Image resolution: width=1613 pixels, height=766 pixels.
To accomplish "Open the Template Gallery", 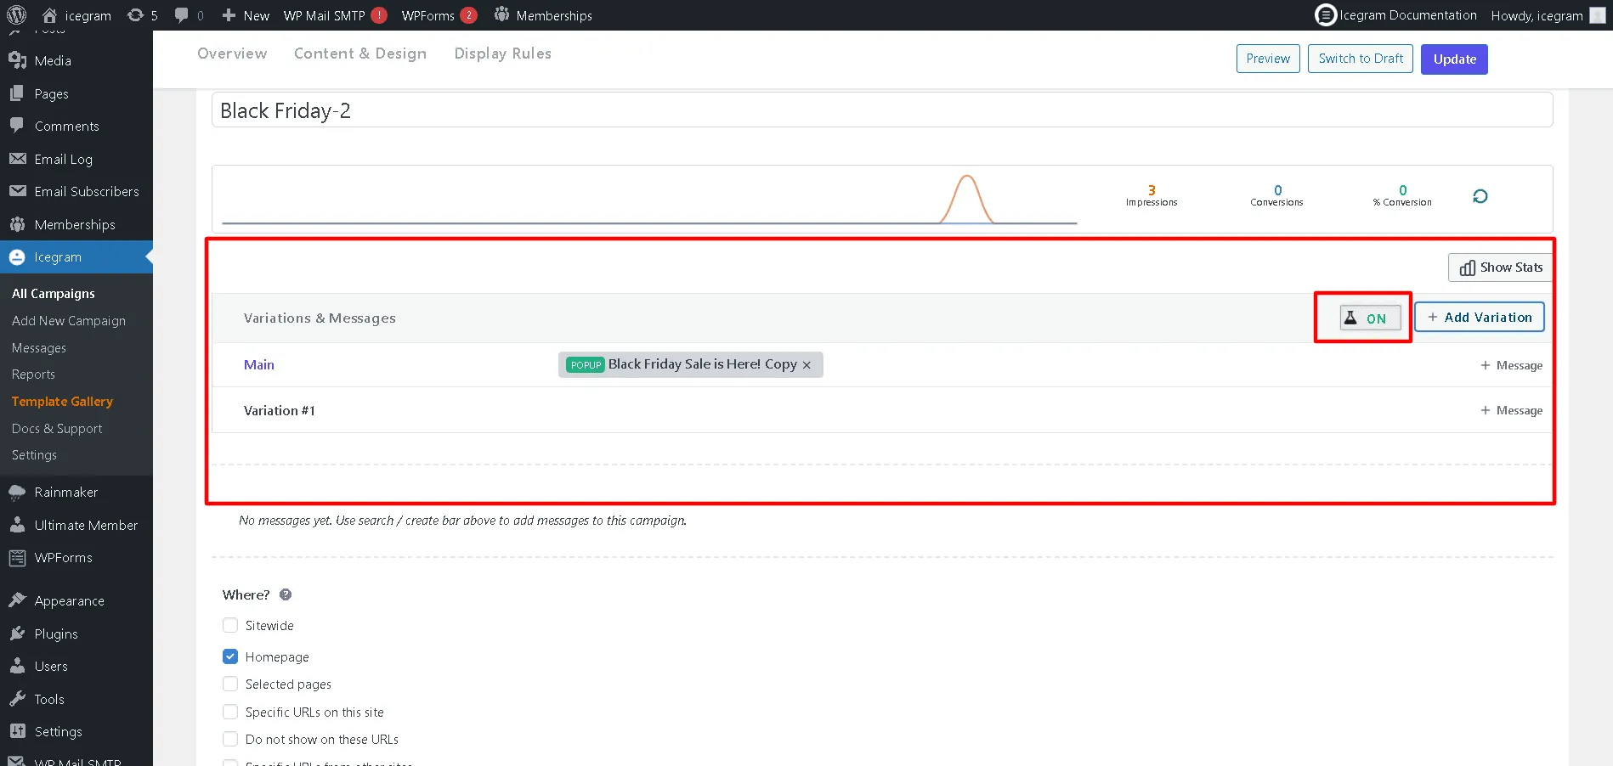I will [62, 402].
